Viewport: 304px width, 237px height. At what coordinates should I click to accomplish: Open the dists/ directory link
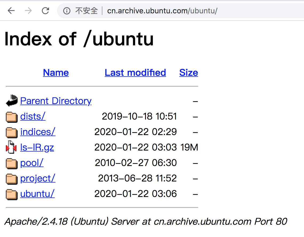click(x=33, y=116)
